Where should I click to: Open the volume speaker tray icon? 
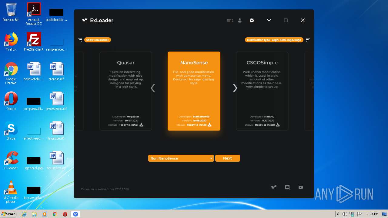tap(345, 214)
